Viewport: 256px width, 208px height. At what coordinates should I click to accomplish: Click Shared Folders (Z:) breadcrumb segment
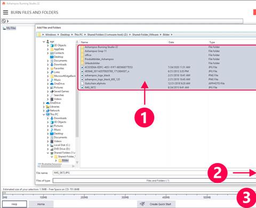[x=107, y=35]
